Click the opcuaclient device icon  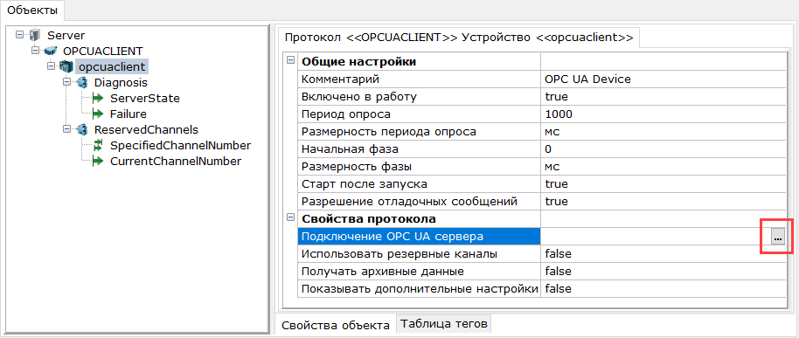click(66, 66)
